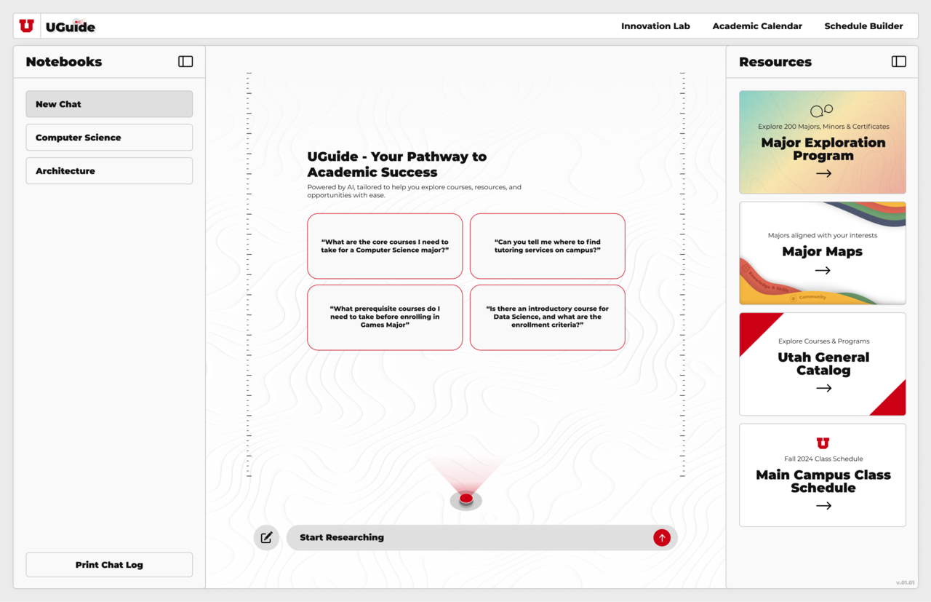Click arrow on Major Maps card
The height and width of the screenshot is (602, 931).
(x=823, y=270)
